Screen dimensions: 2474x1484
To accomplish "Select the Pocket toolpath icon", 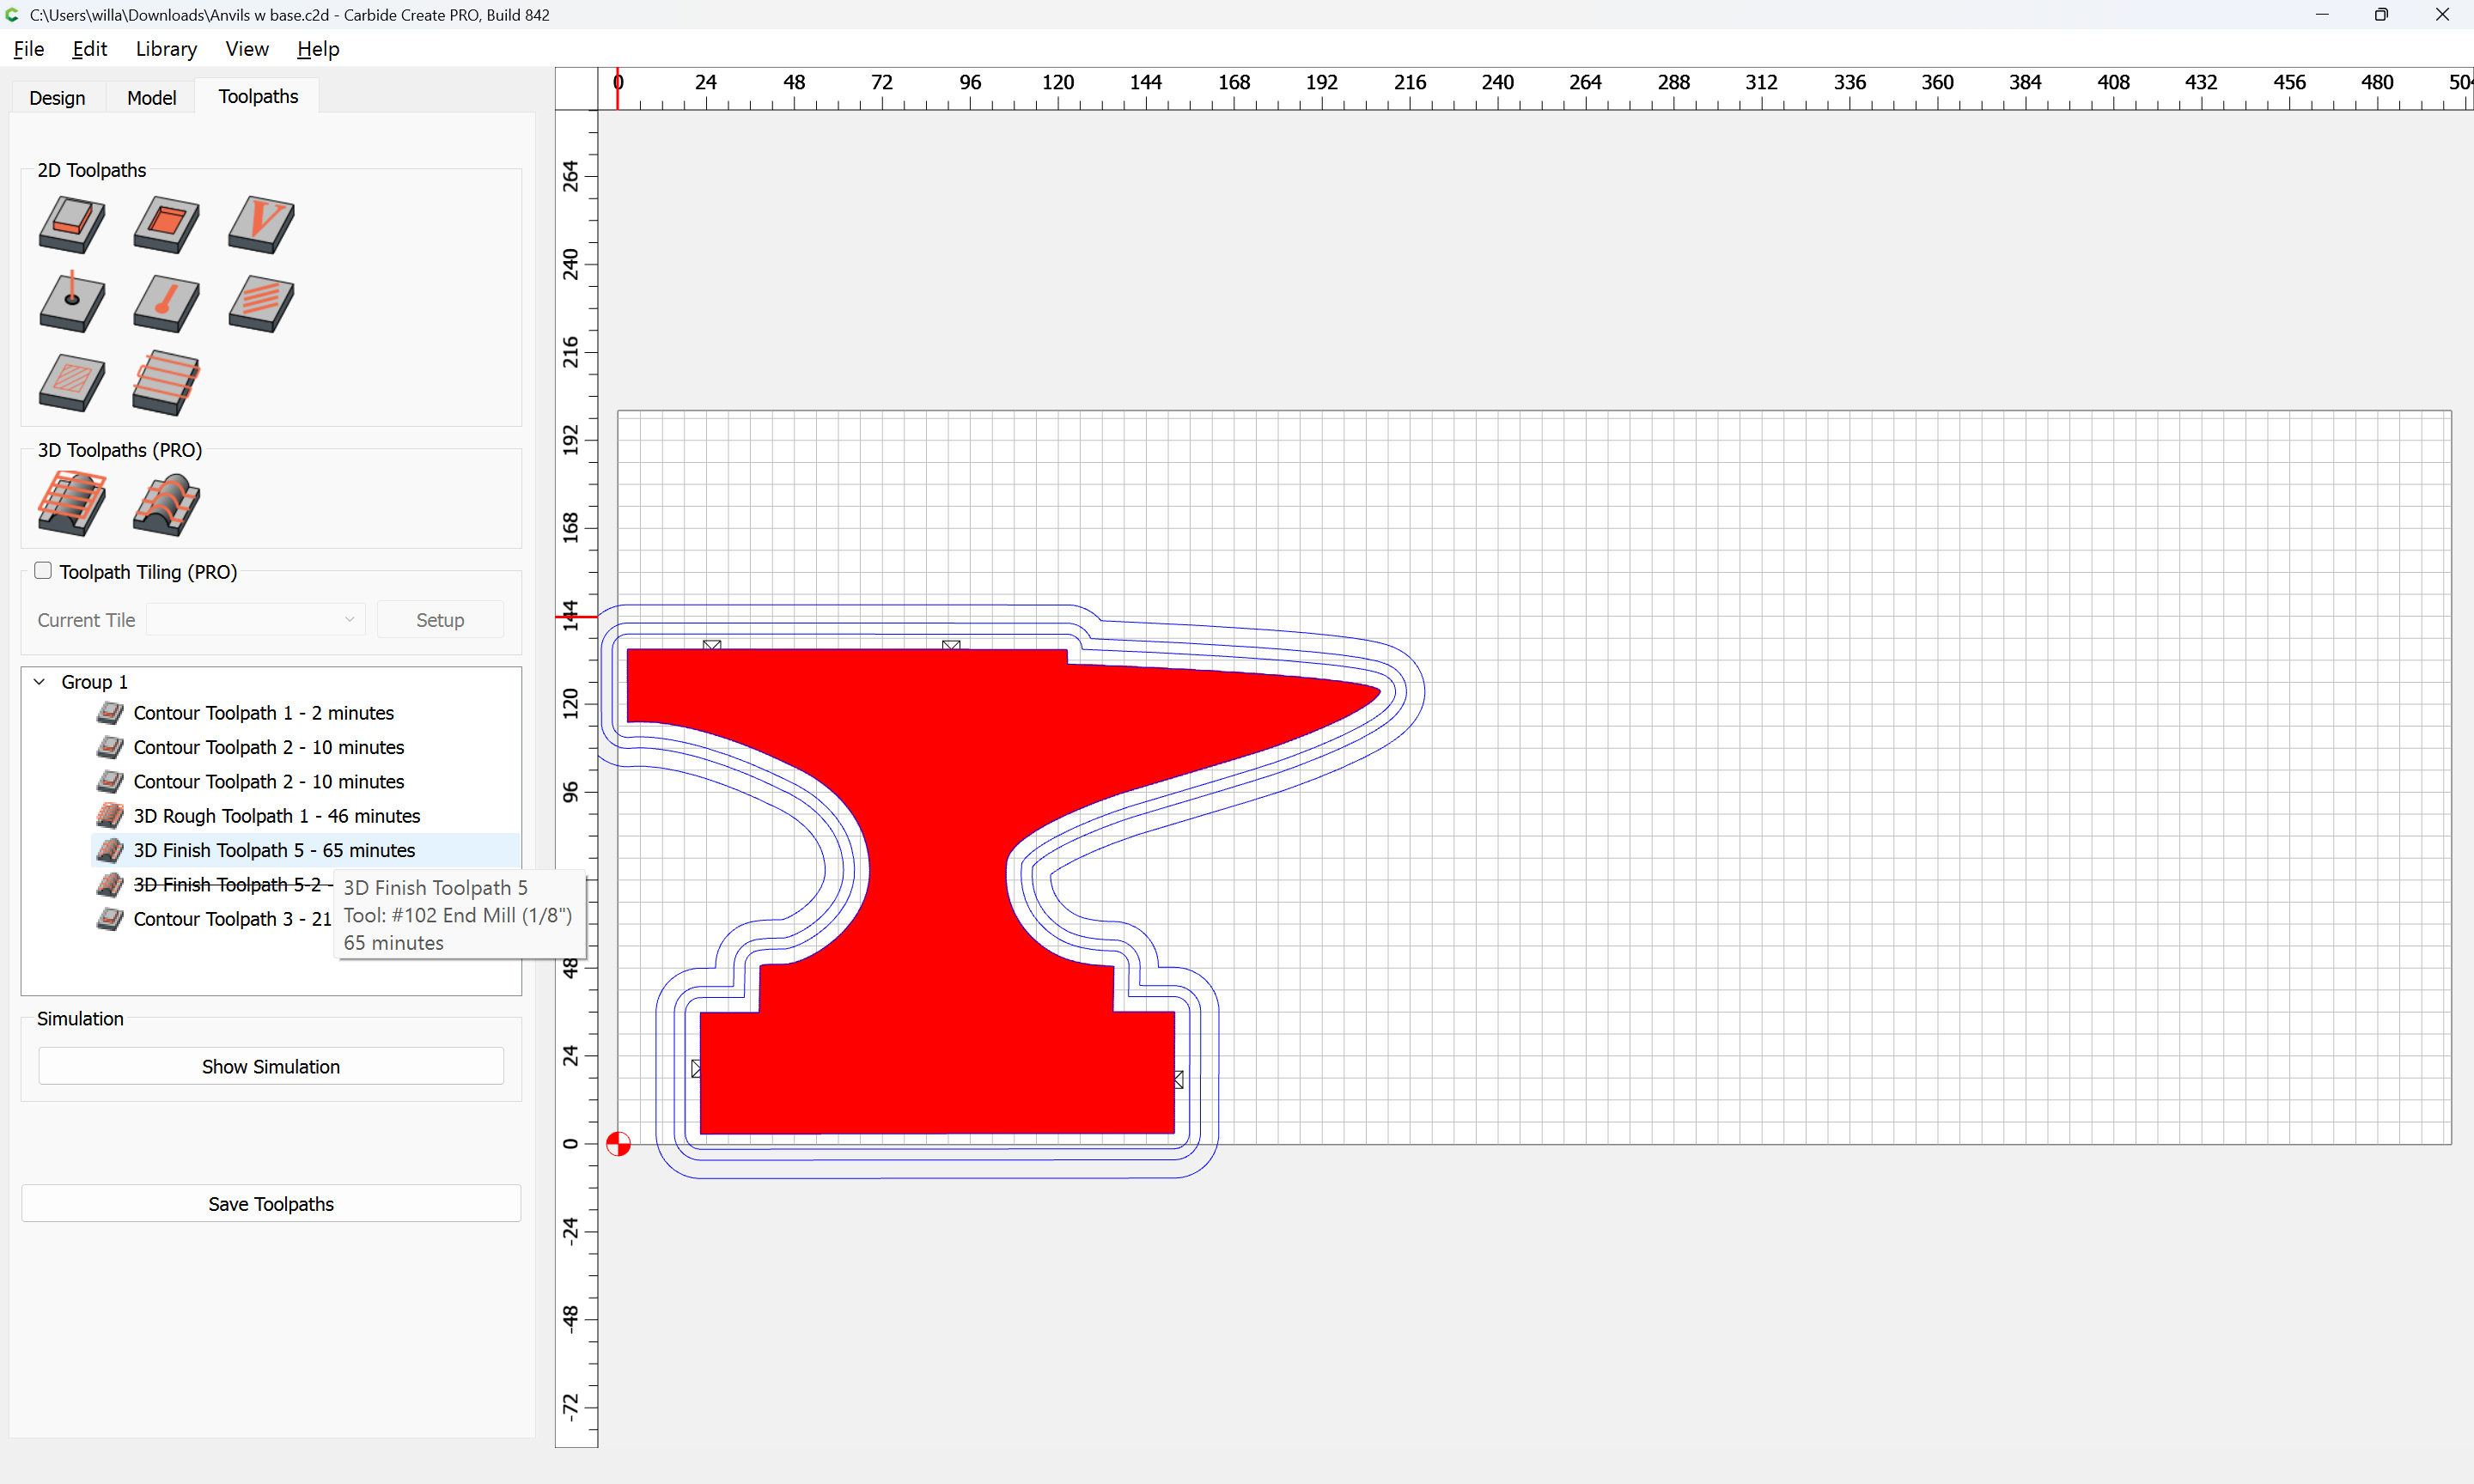I will tap(166, 224).
